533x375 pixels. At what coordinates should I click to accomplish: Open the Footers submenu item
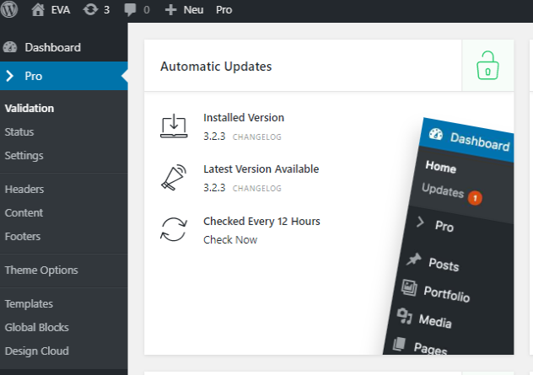click(23, 237)
